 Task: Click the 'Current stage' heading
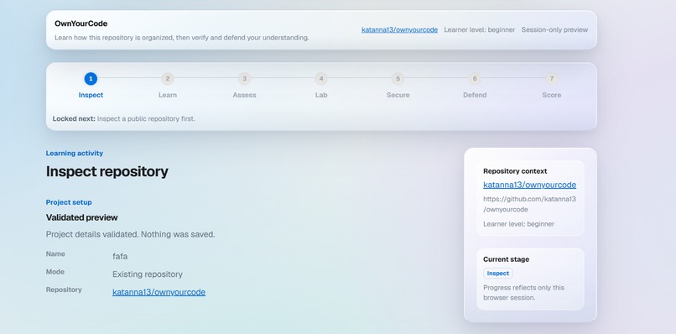[x=506, y=259]
